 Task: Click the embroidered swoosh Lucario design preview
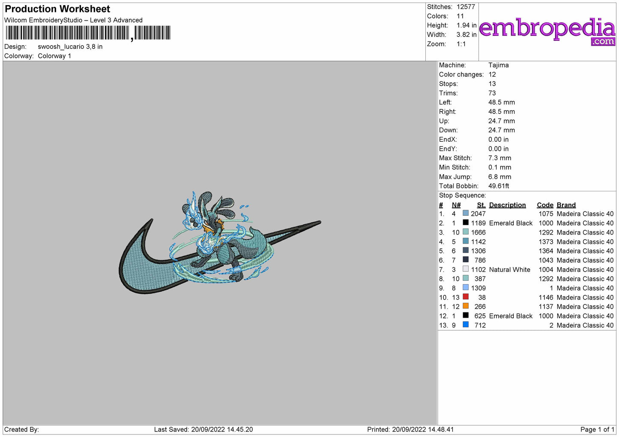coord(220,243)
